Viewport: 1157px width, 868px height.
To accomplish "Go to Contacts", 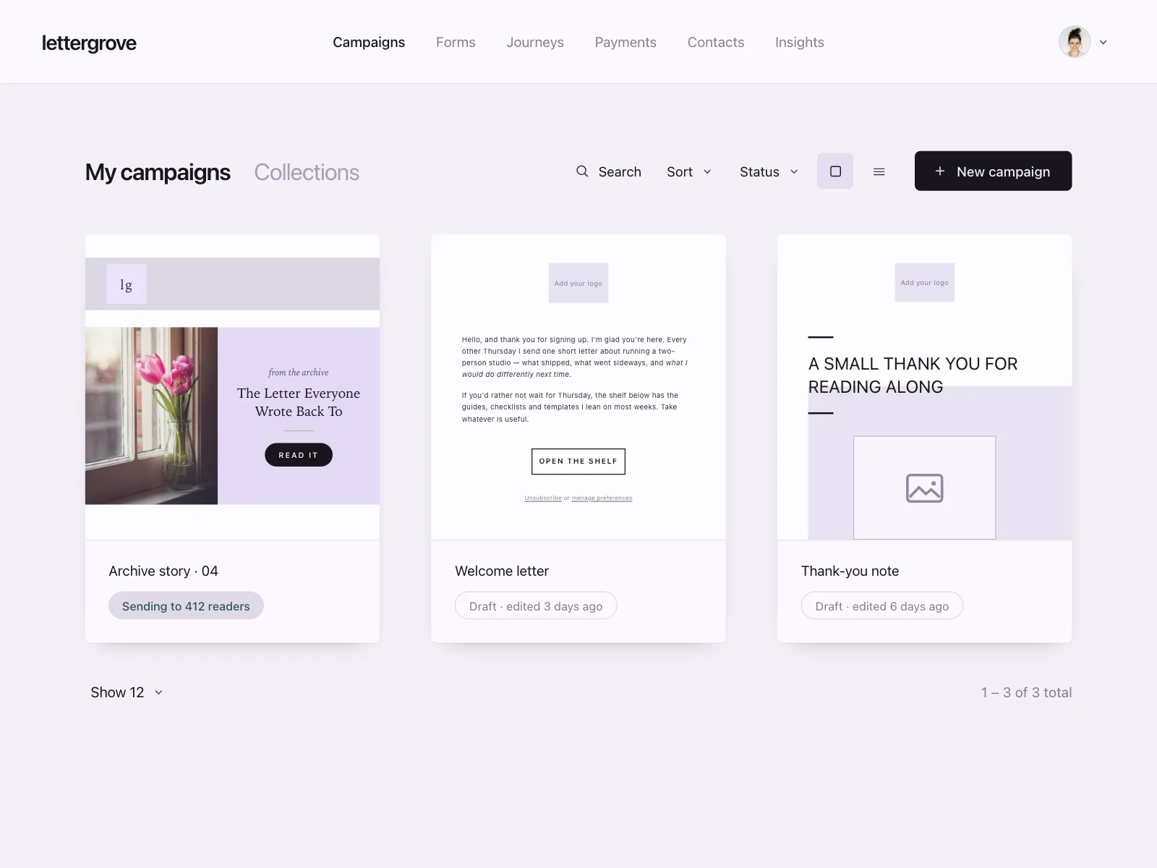I will click(x=716, y=42).
